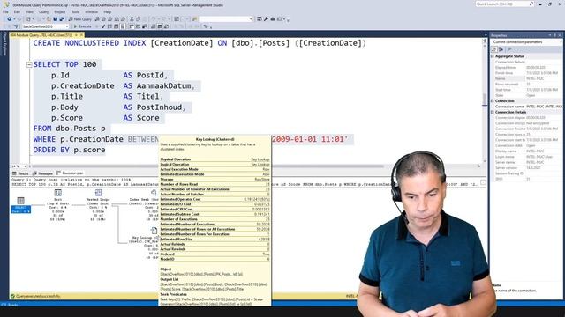Switch to the Execution plan tab
Screen dimensions: 565x317
[70, 173]
